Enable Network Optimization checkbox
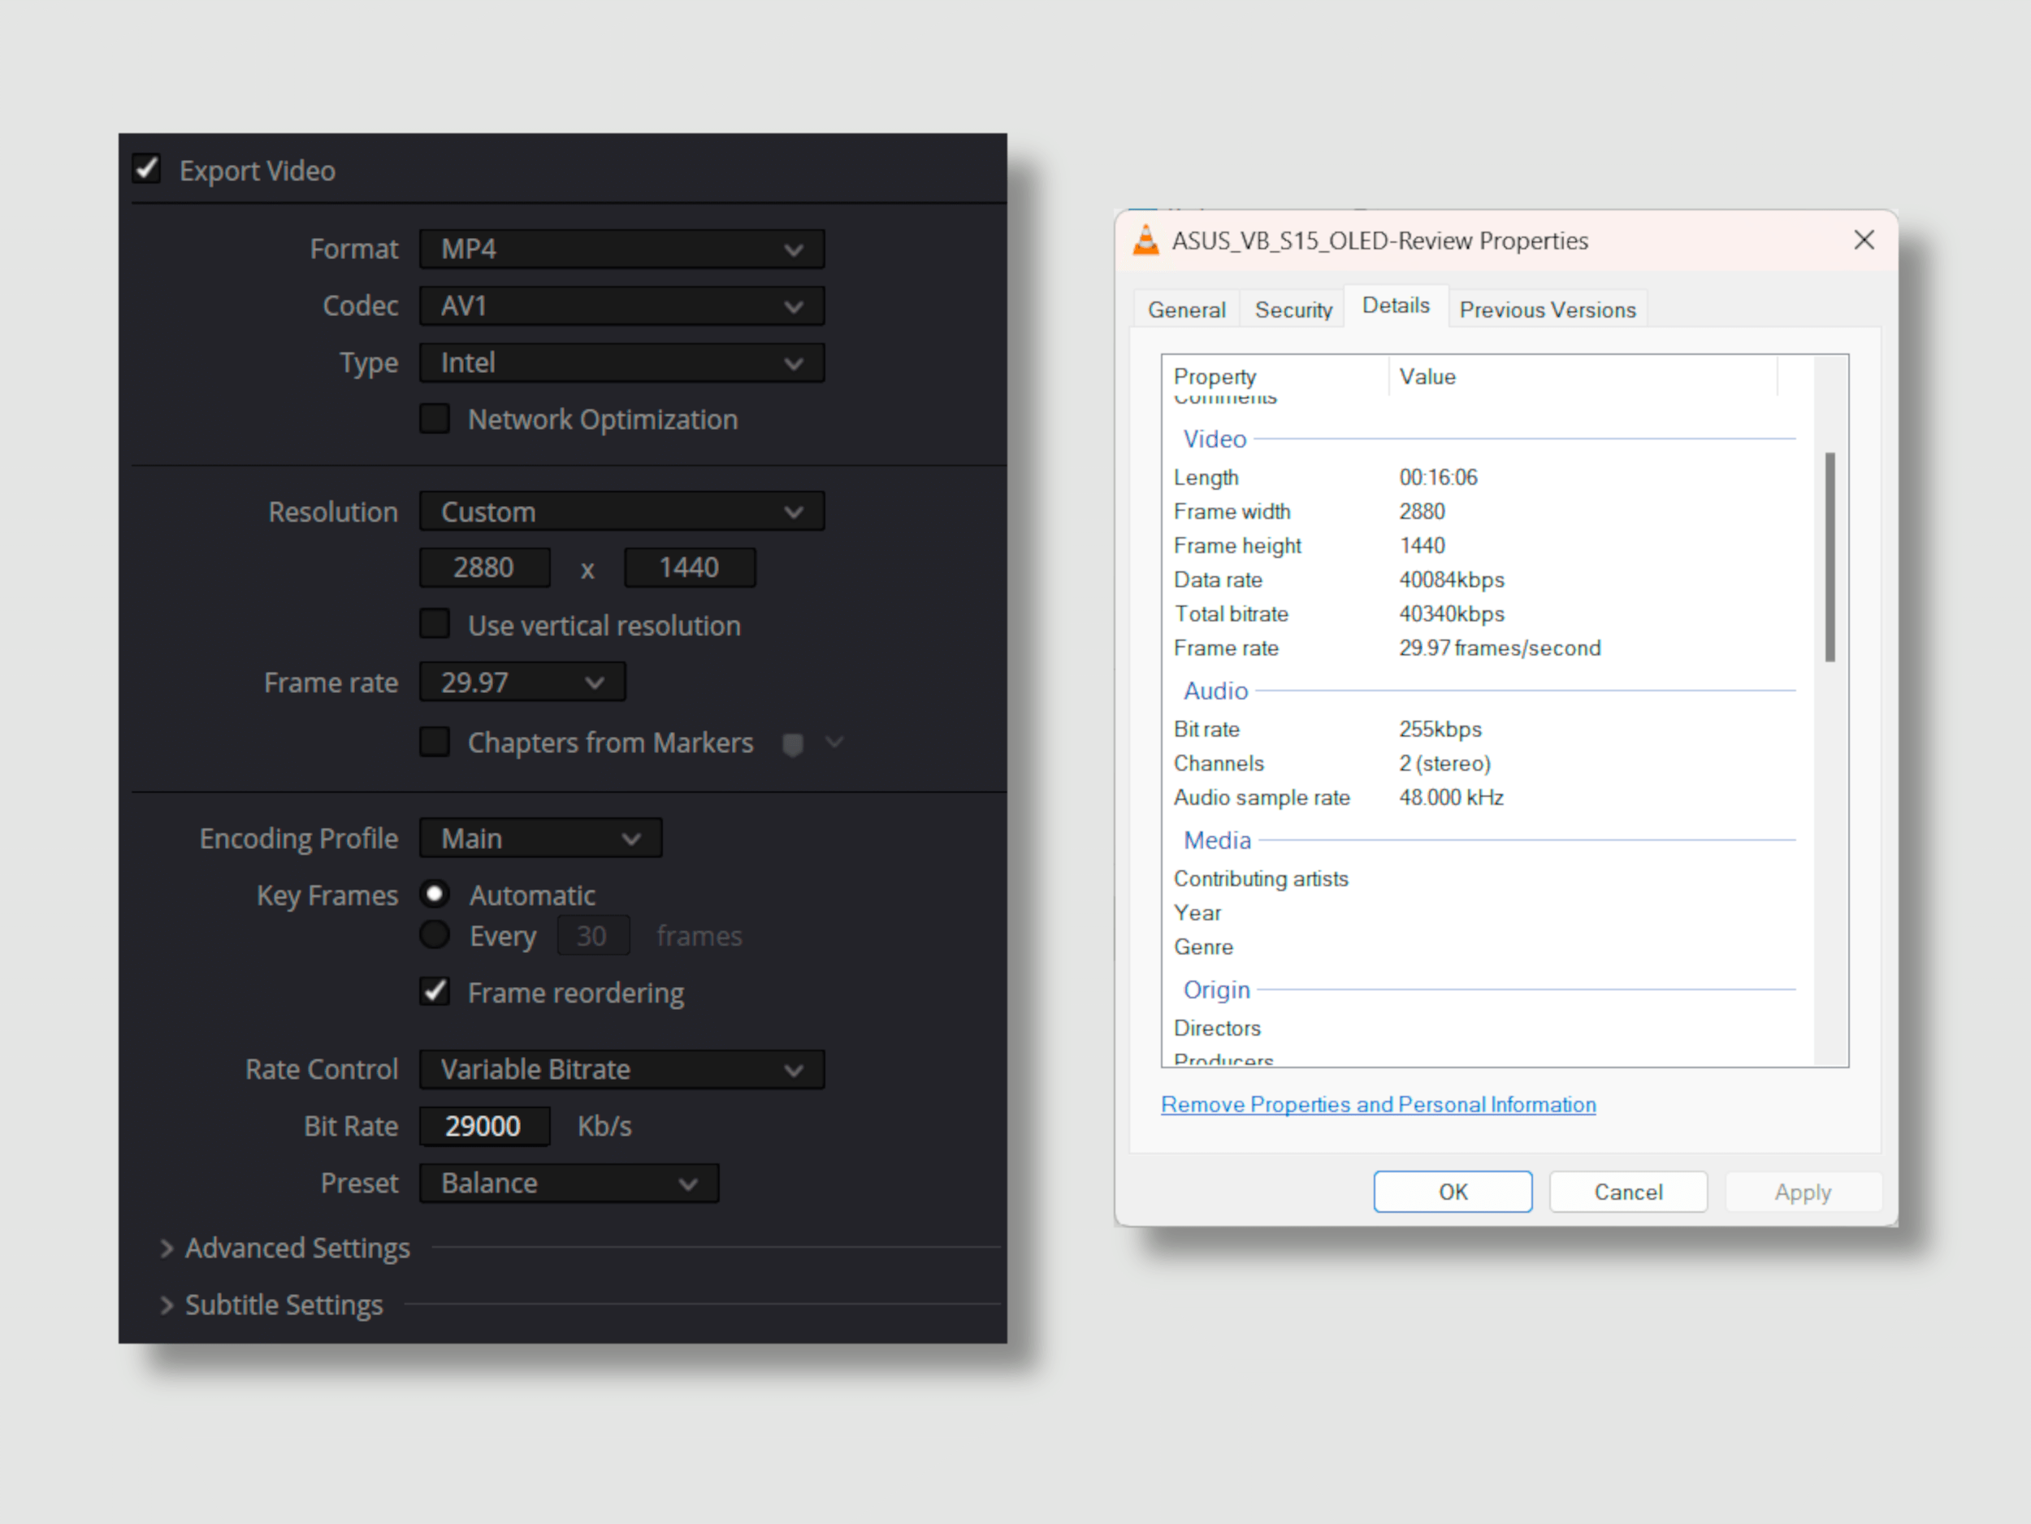2031x1524 pixels. point(435,418)
